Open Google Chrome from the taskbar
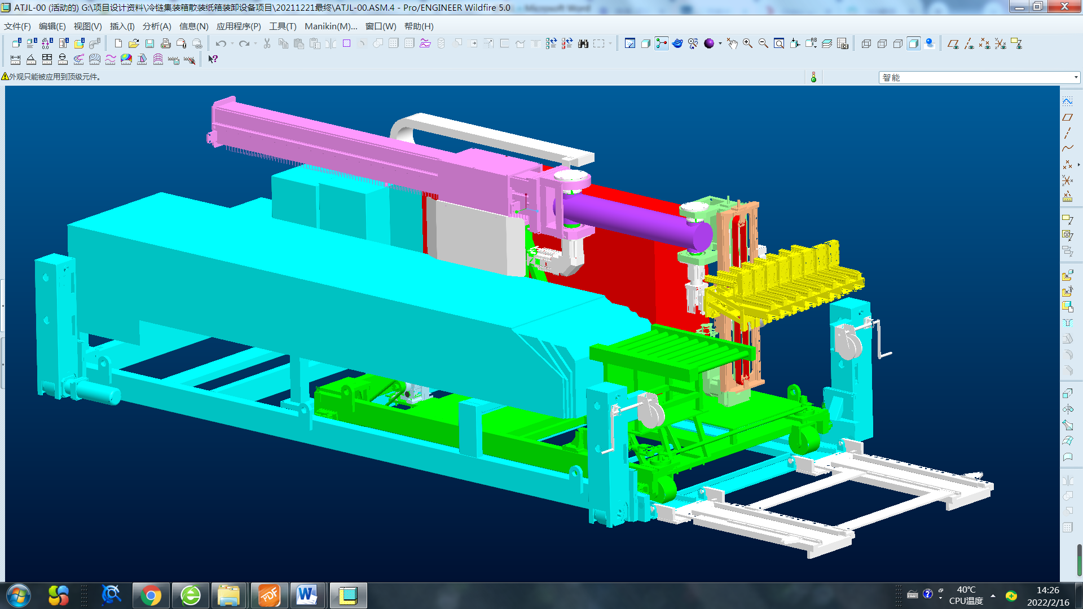This screenshot has height=609, width=1083. (x=151, y=595)
